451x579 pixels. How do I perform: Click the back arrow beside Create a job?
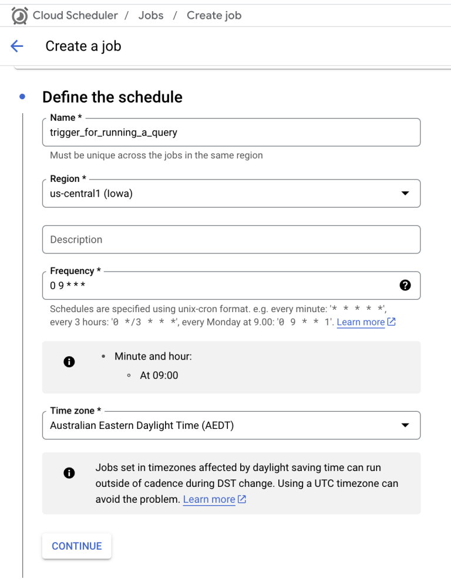pos(16,46)
